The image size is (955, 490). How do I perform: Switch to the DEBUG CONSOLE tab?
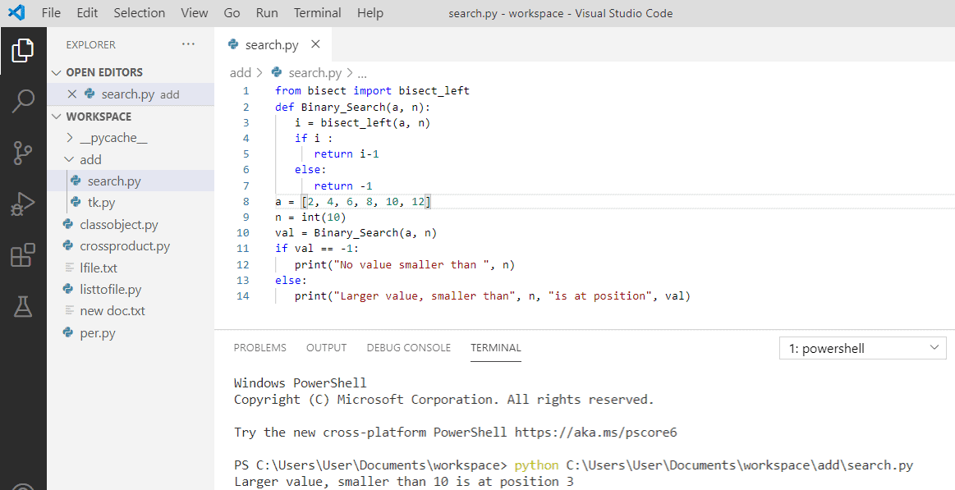point(408,347)
